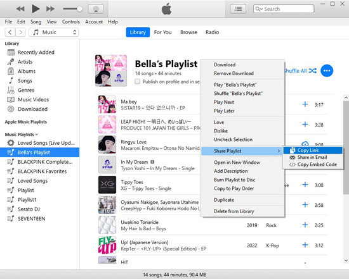This screenshot has height=279, width=349.
Task: Click the play button
Action: click(36, 9)
